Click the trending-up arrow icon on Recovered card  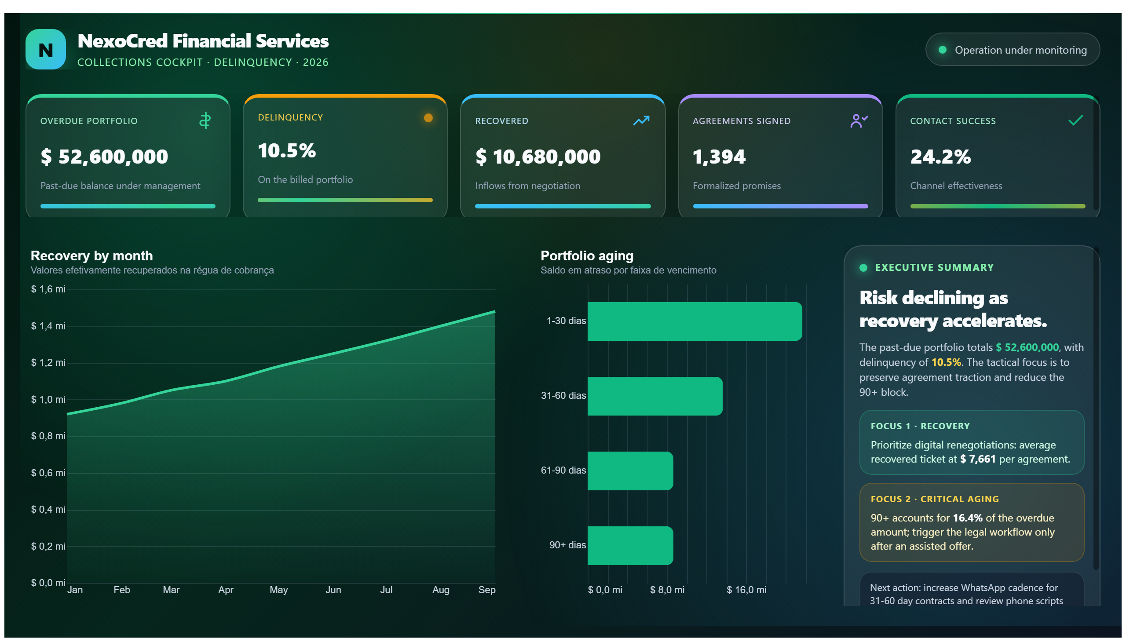(x=641, y=120)
